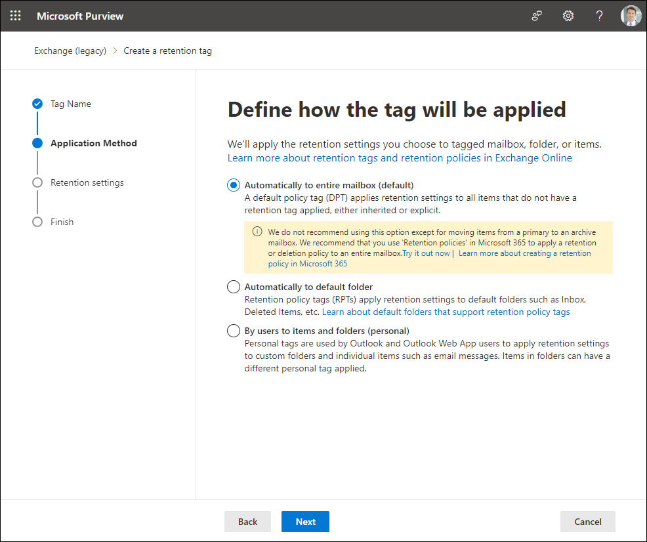This screenshot has height=542, width=647.
Task: Select Automatically to default folder radio button
Action: [x=234, y=287]
